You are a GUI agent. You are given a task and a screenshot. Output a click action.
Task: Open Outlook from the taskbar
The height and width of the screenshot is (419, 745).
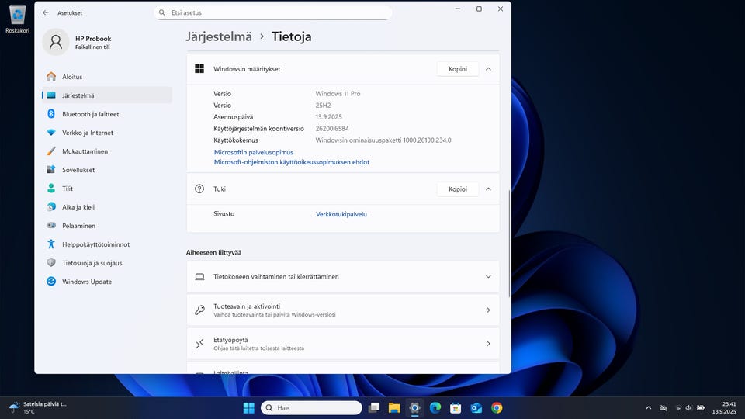(x=476, y=407)
